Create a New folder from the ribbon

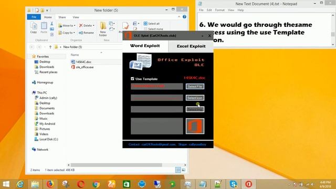pos(103,29)
